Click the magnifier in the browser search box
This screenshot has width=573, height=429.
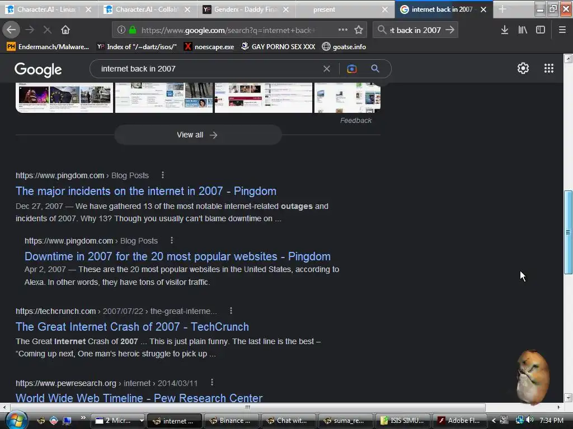click(x=382, y=30)
